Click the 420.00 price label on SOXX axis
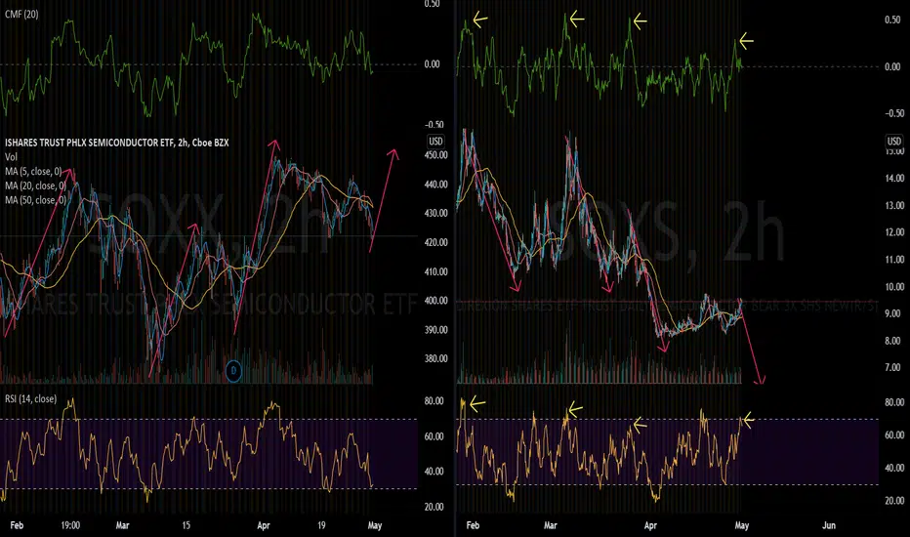 click(435, 242)
